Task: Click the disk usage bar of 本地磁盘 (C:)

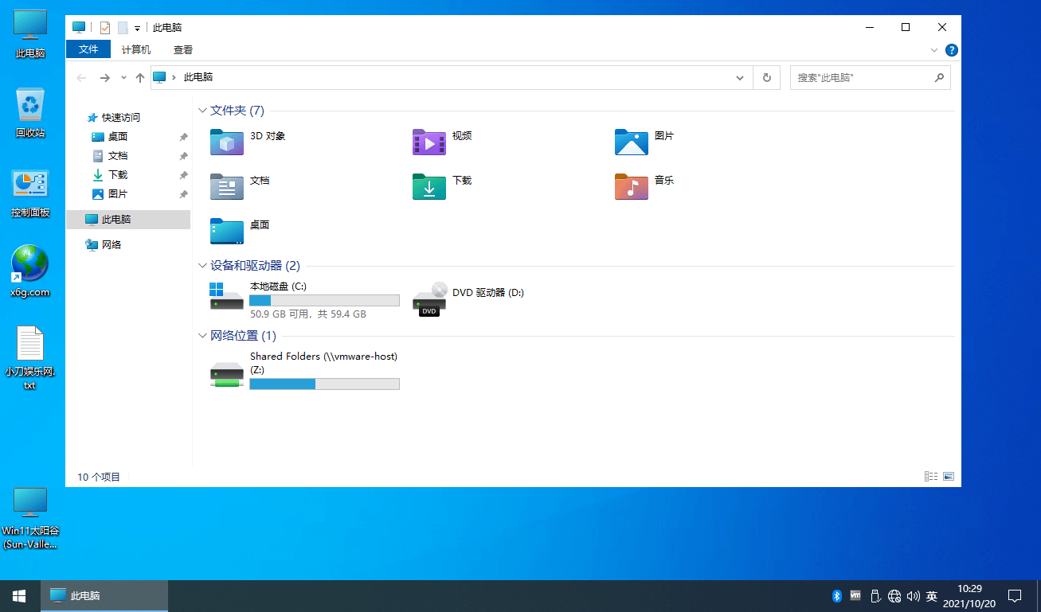Action: click(x=323, y=300)
